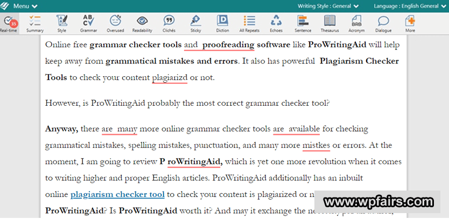Image resolution: width=449 pixels, height=219 pixels.
Task: Click the bold word 'Anyway,'
Action: (x=61, y=129)
